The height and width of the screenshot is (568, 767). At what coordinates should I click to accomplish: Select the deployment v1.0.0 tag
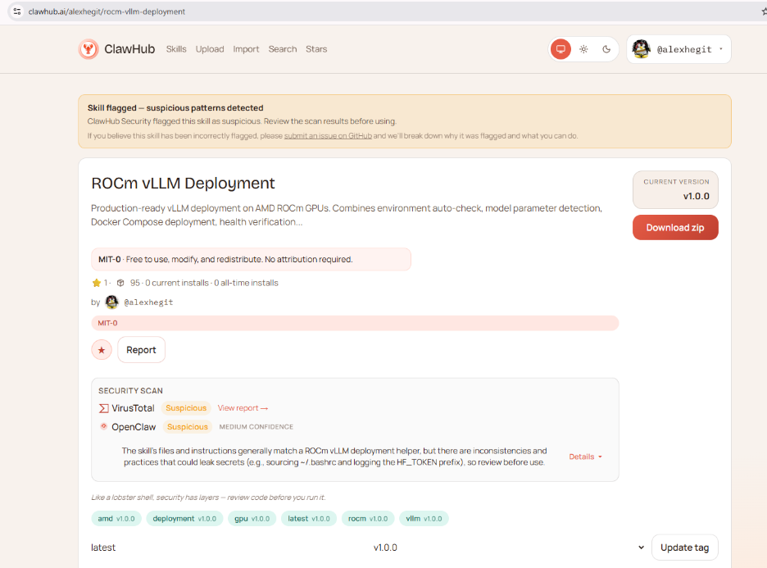coord(184,519)
